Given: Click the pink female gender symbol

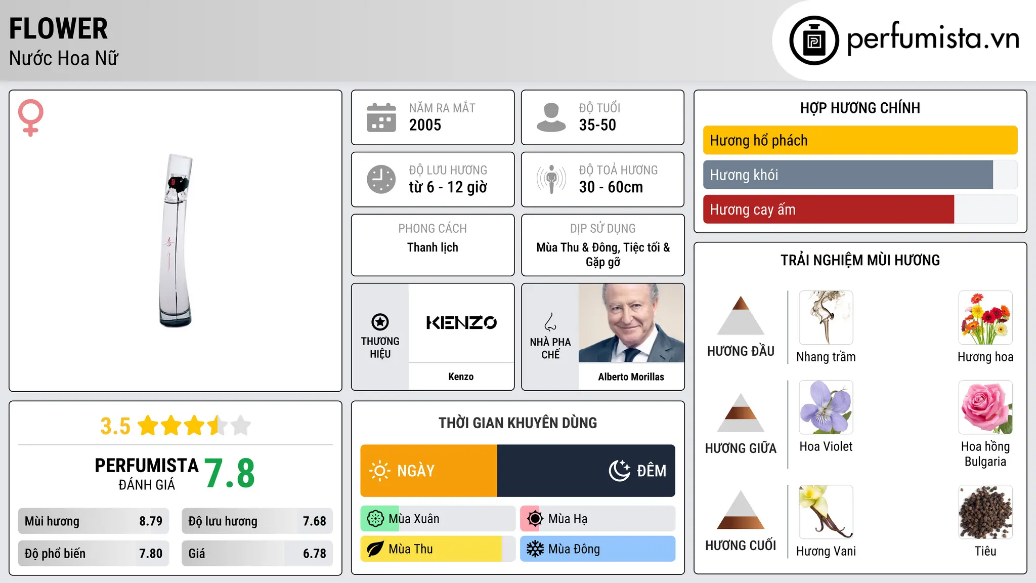Looking at the screenshot, I should [31, 117].
